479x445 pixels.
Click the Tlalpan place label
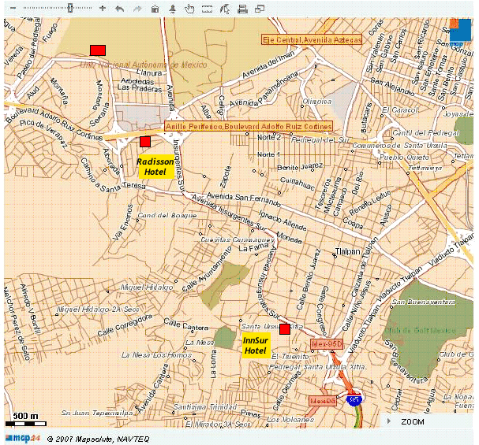tap(348, 251)
